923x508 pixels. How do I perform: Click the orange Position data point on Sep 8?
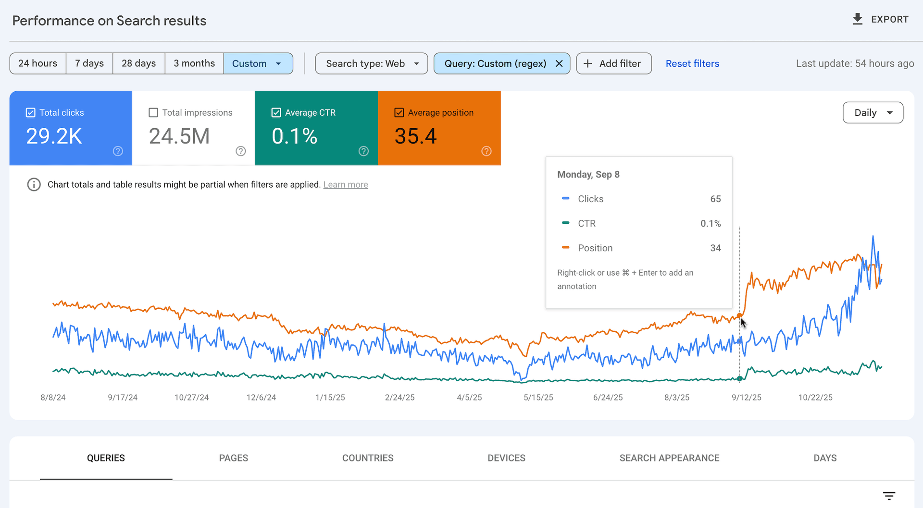pos(739,315)
